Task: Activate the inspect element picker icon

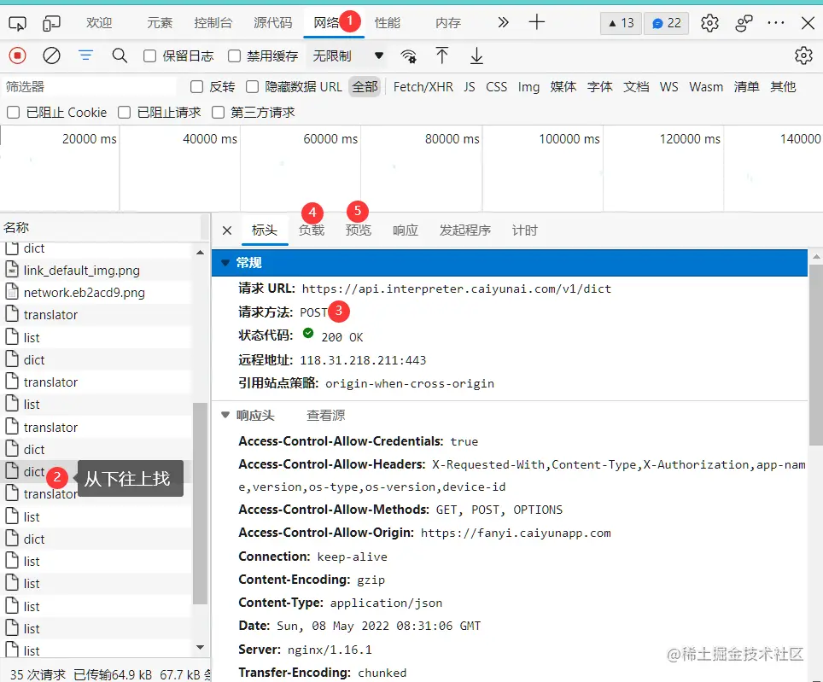Action: 17,24
